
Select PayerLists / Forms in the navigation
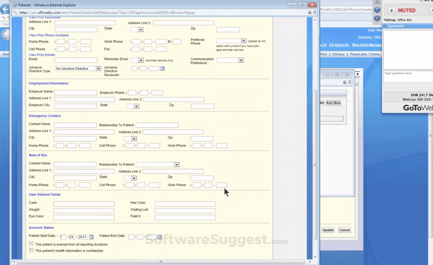pyautogui.click(x=365, y=54)
